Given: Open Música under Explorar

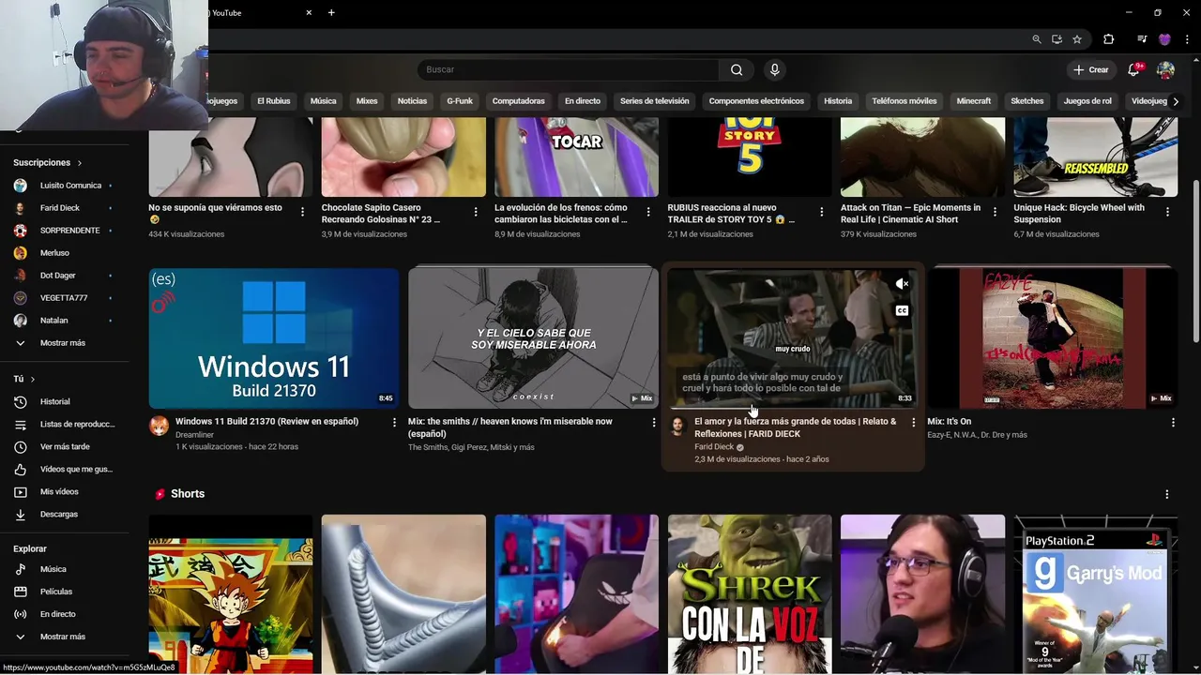Looking at the screenshot, I should click(x=65, y=569).
